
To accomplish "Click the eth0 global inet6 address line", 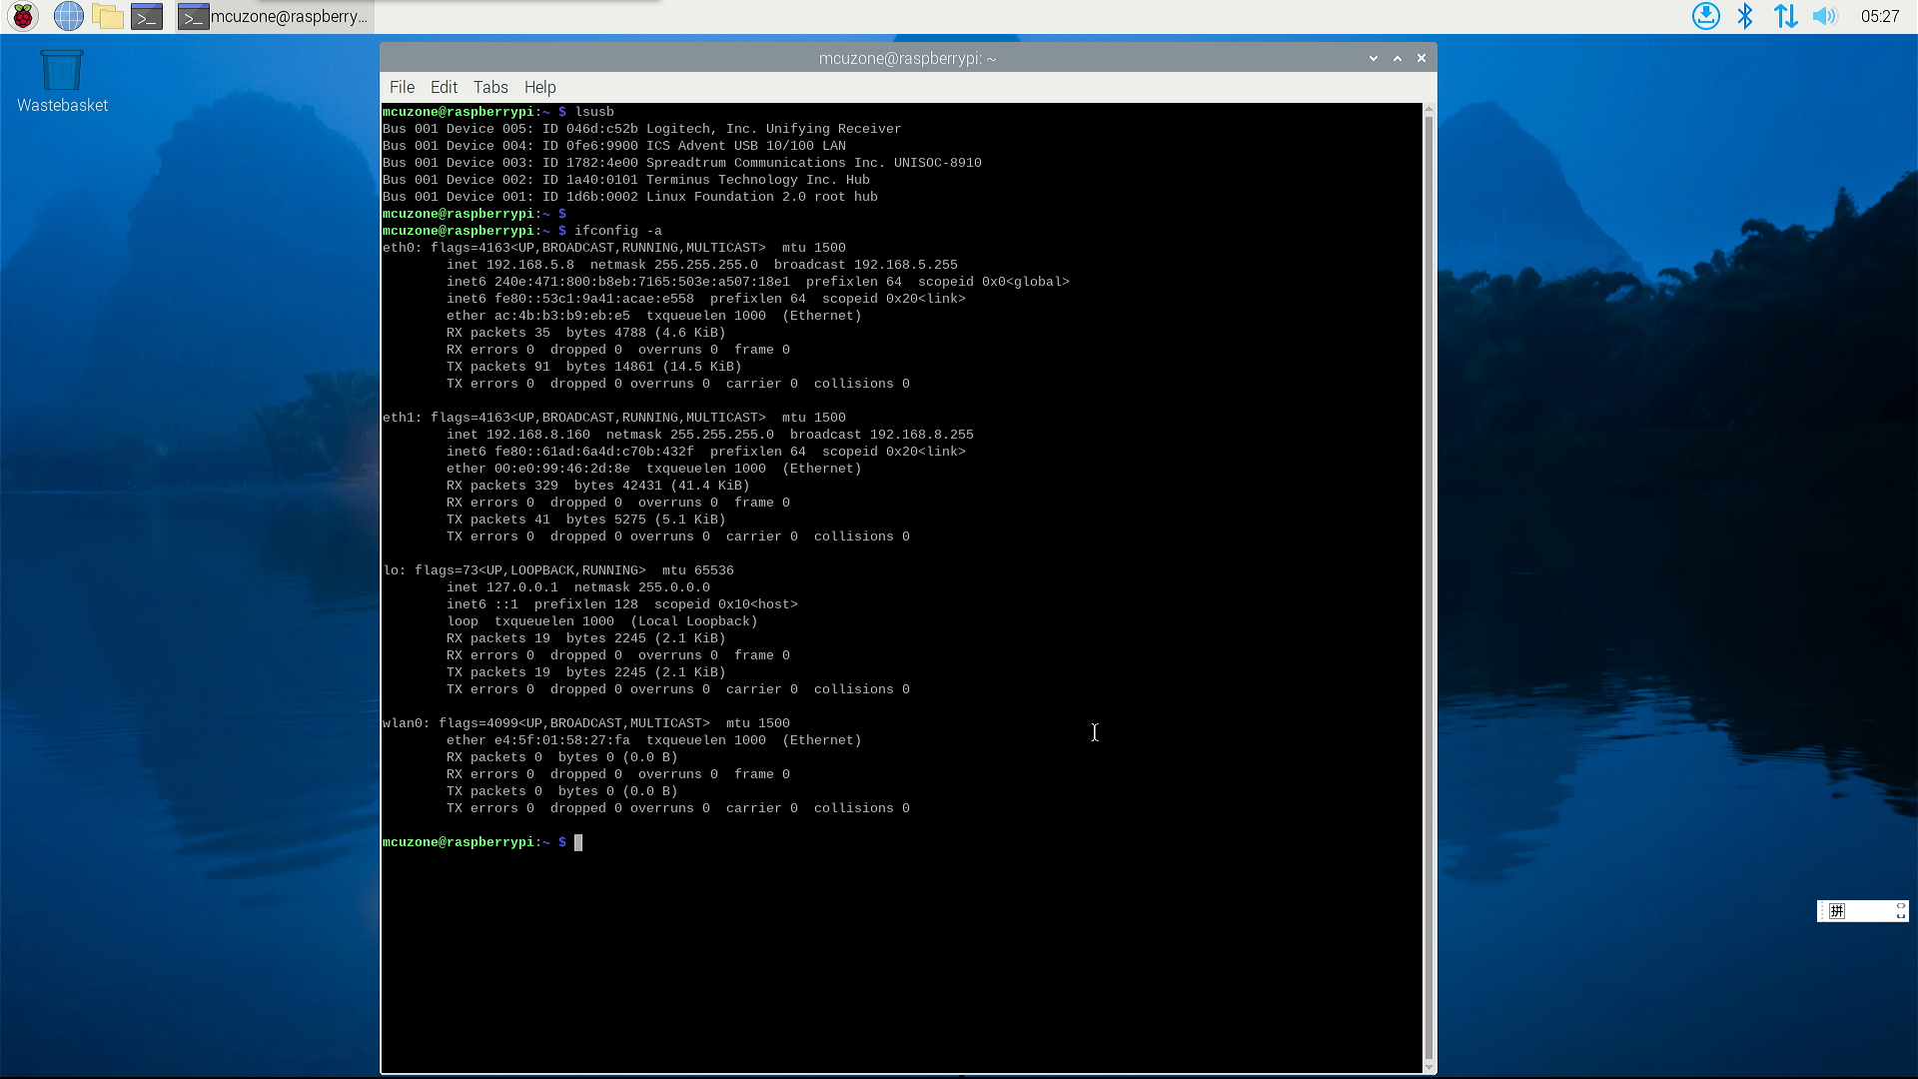I will 758,282.
